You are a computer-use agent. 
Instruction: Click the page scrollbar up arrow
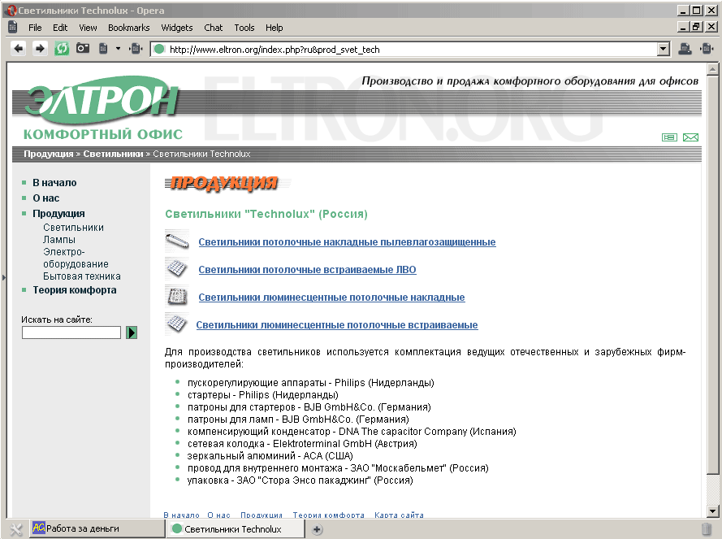click(713, 69)
